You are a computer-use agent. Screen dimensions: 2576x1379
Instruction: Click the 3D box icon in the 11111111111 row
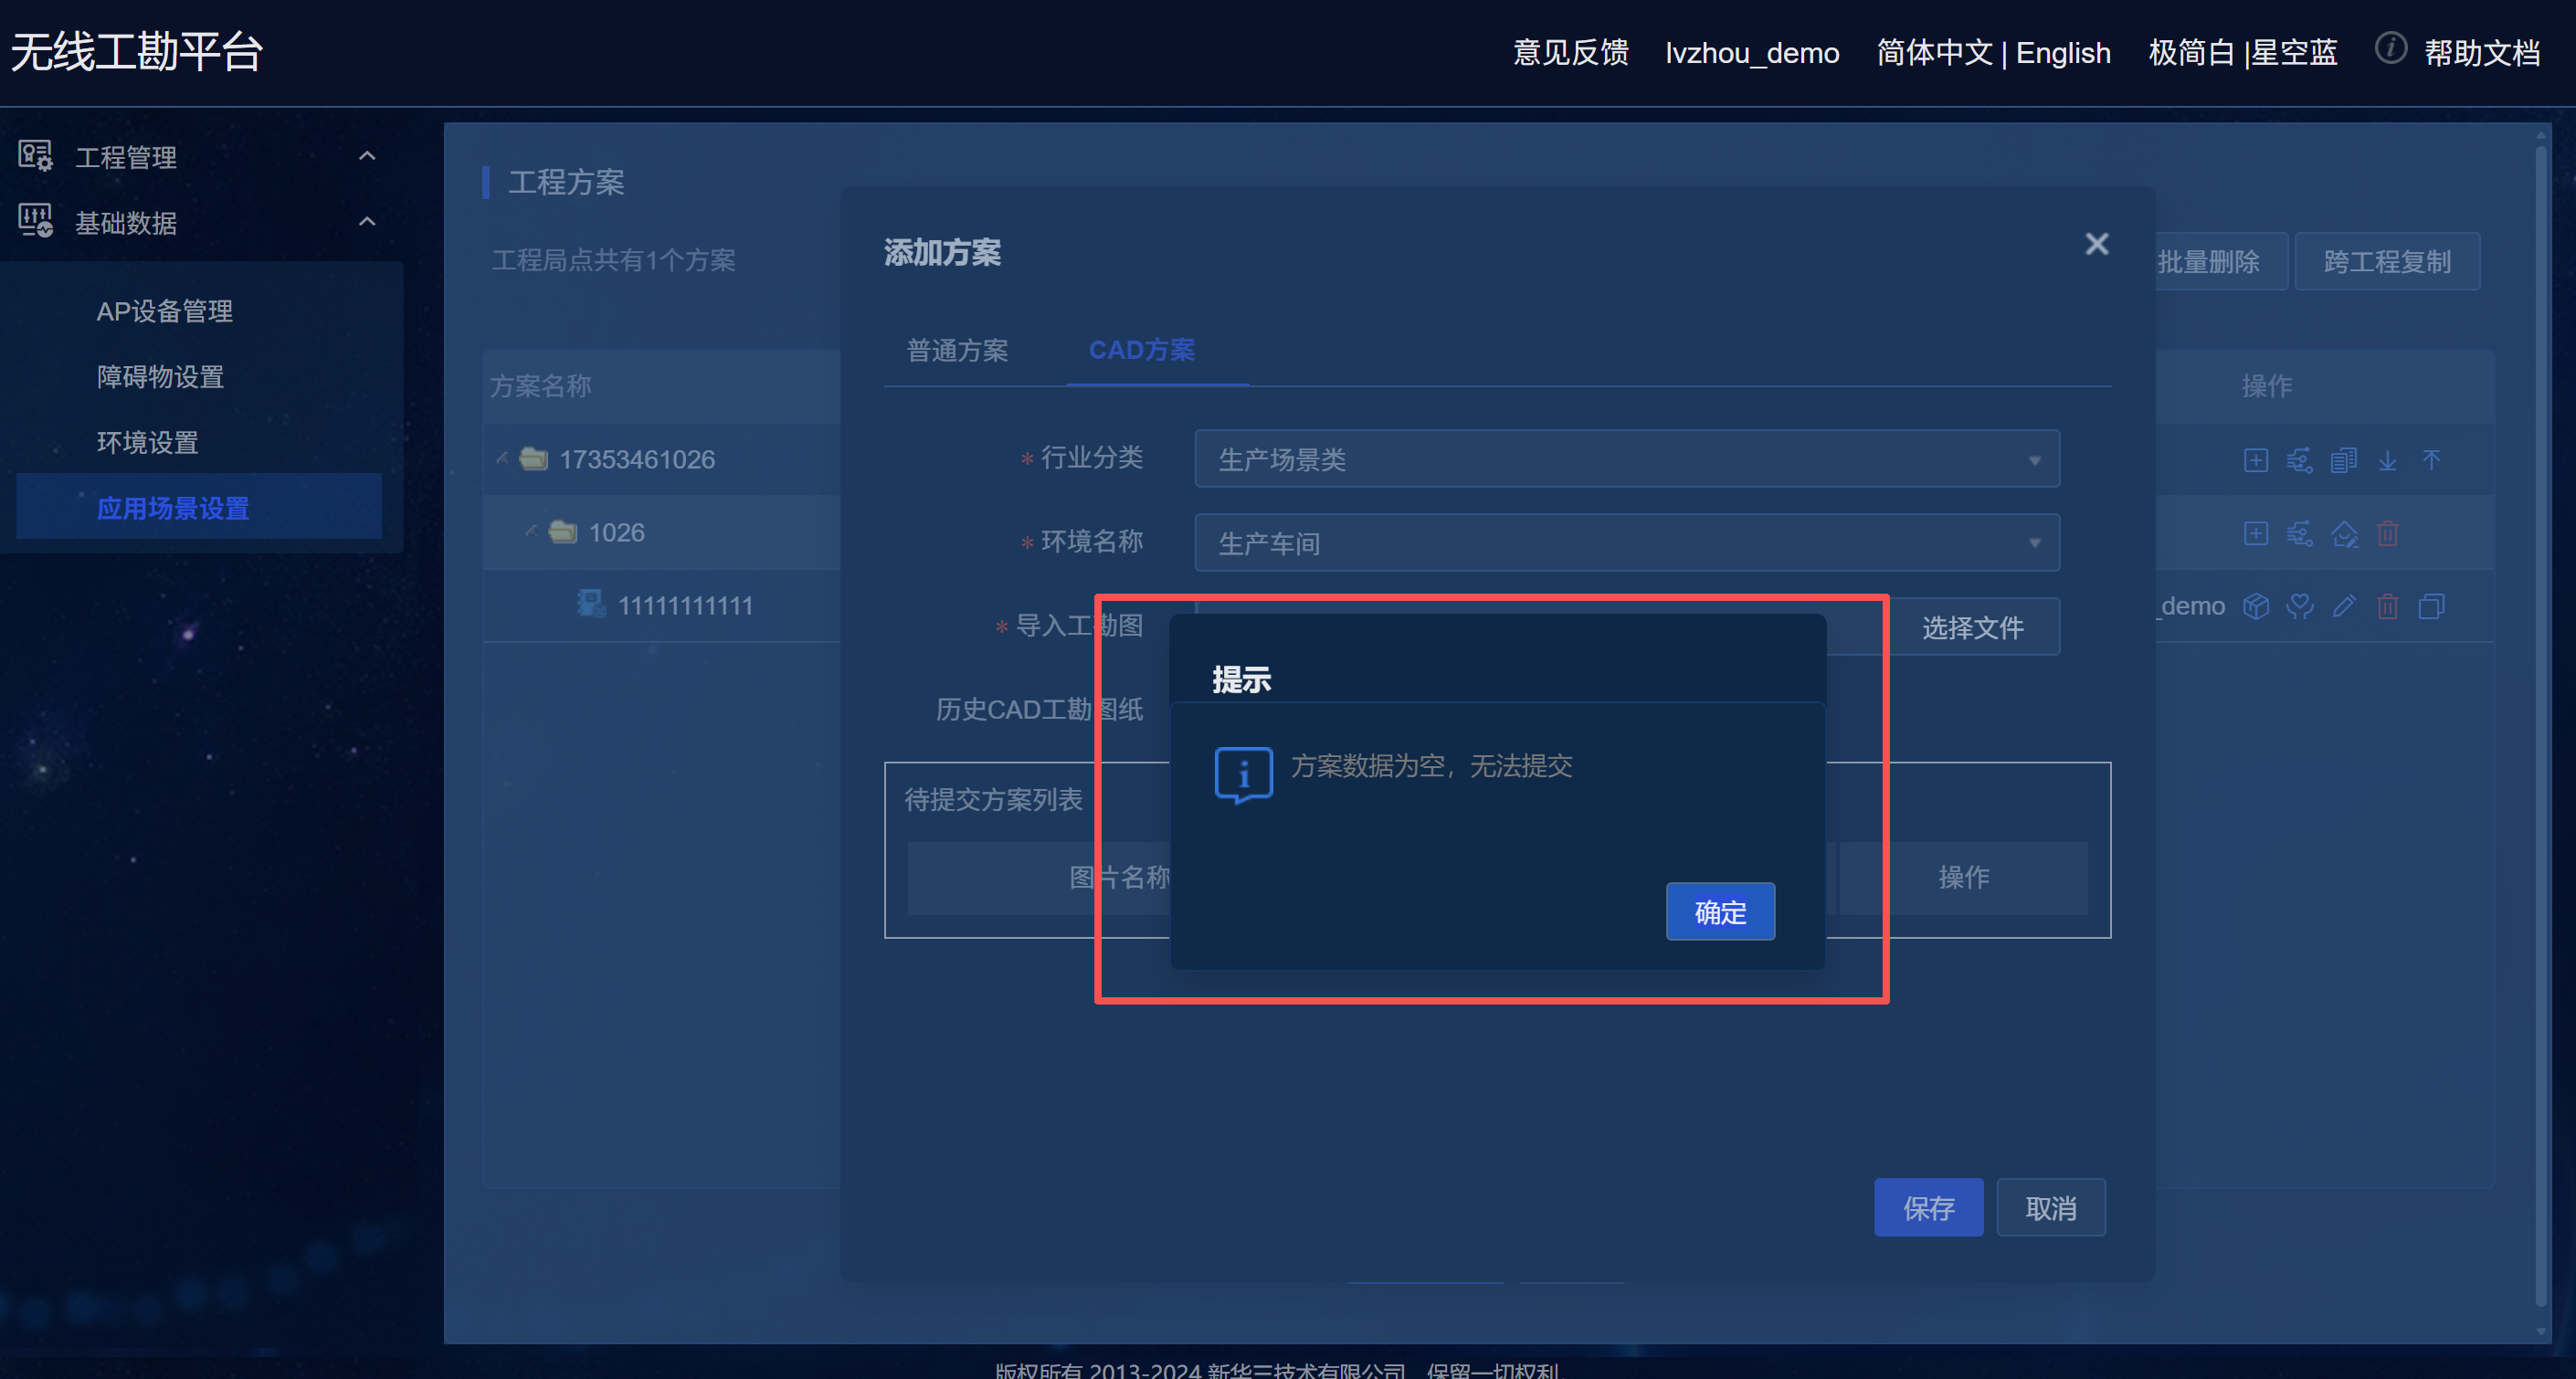(x=2255, y=606)
